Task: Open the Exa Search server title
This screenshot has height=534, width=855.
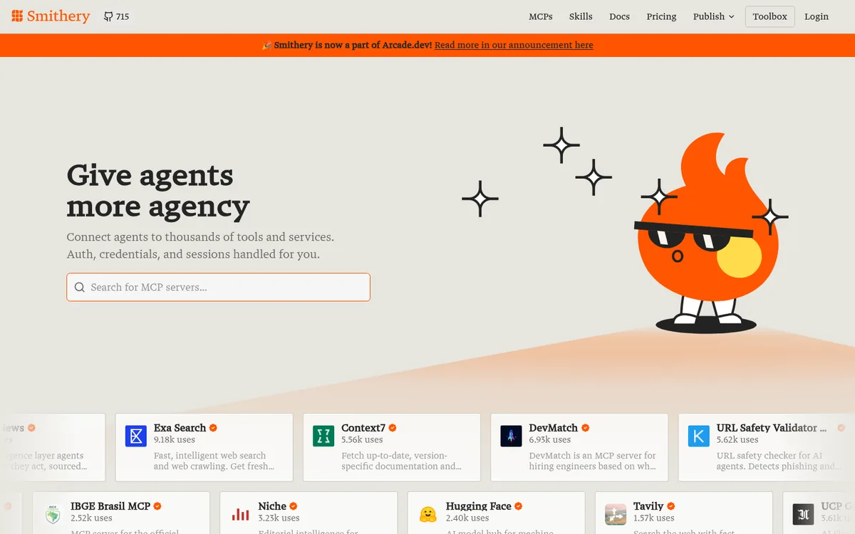Action: point(180,428)
